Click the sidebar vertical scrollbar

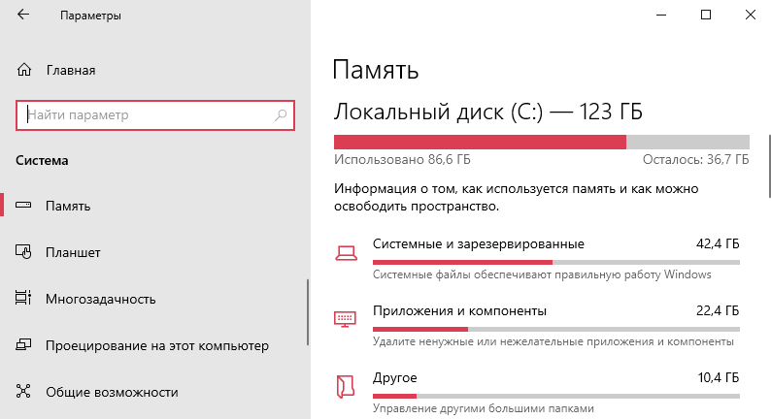tap(308, 312)
